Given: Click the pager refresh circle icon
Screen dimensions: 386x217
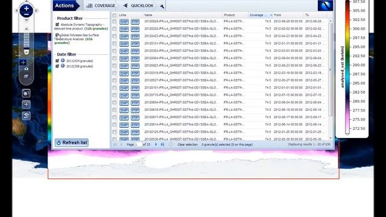Looking at the screenshot, I should pos(171,145).
